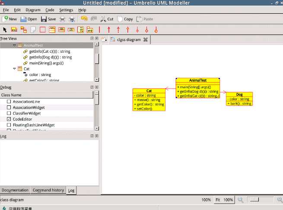The image size is (283, 210).
Task: Select the dashed Dependency arrow tool
Action: pyautogui.click(x=118, y=30)
